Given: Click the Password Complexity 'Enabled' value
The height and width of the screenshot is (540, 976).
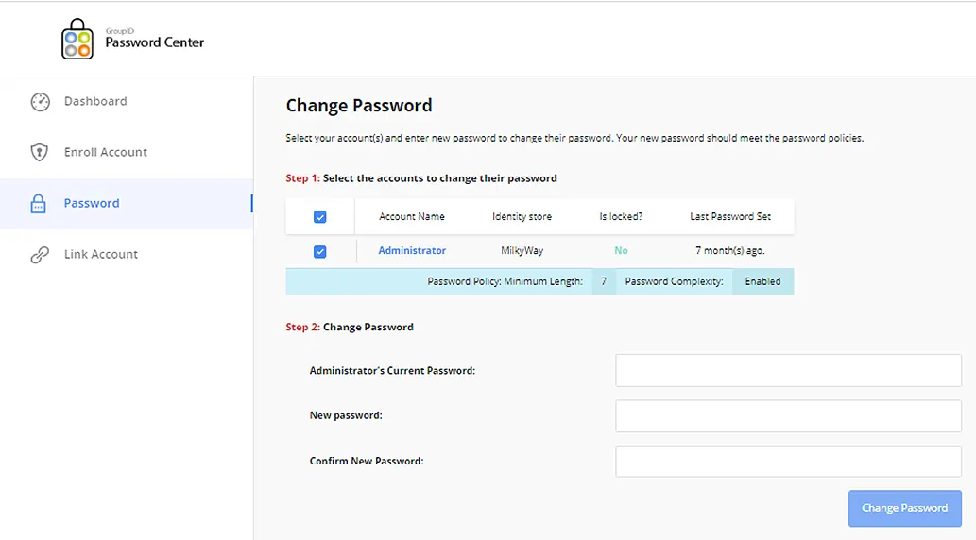Looking at the screenshot, I should click(762, 281).
